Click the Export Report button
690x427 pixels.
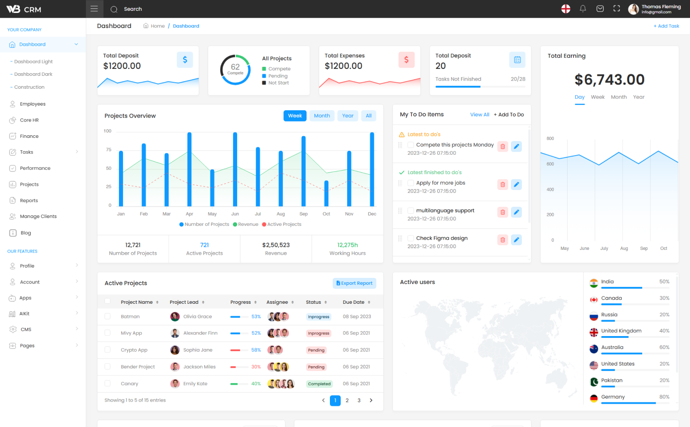click(x=354, y=283)
